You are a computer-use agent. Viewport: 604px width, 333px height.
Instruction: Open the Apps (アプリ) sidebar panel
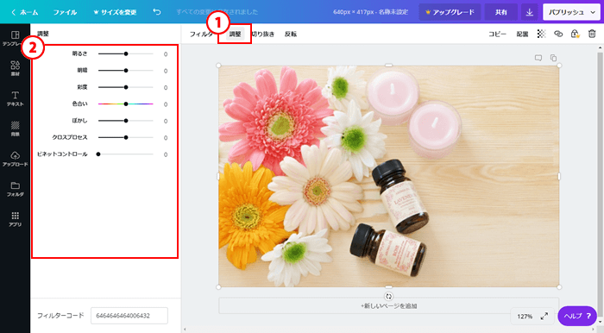15,219
